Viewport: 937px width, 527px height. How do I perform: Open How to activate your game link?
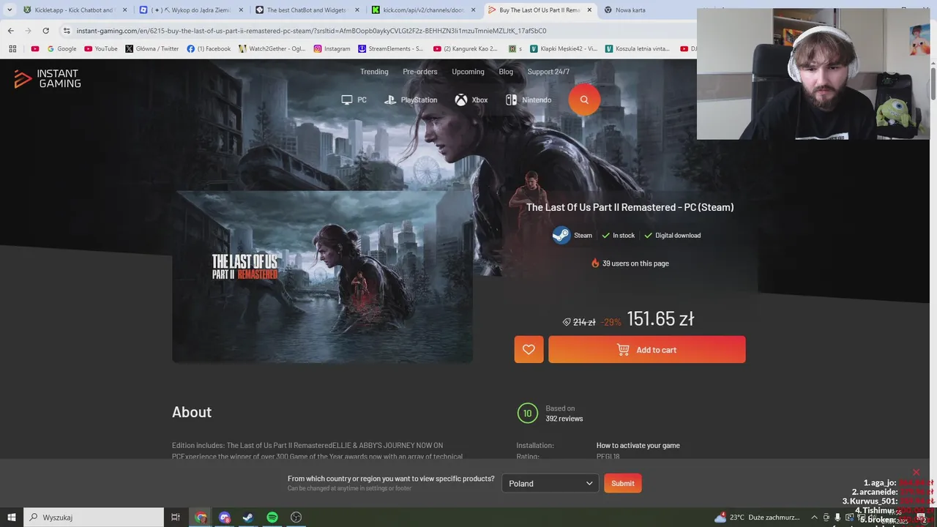(638, 445)
